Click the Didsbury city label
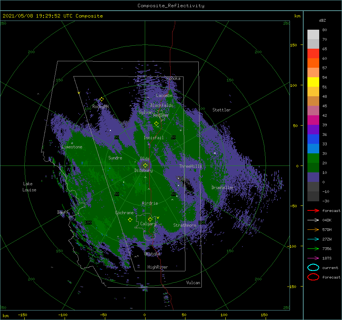 [x=144, y=170]
